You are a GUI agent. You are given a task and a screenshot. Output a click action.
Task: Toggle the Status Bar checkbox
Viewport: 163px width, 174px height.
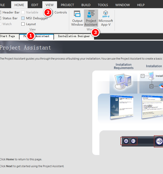click(1, 18)
